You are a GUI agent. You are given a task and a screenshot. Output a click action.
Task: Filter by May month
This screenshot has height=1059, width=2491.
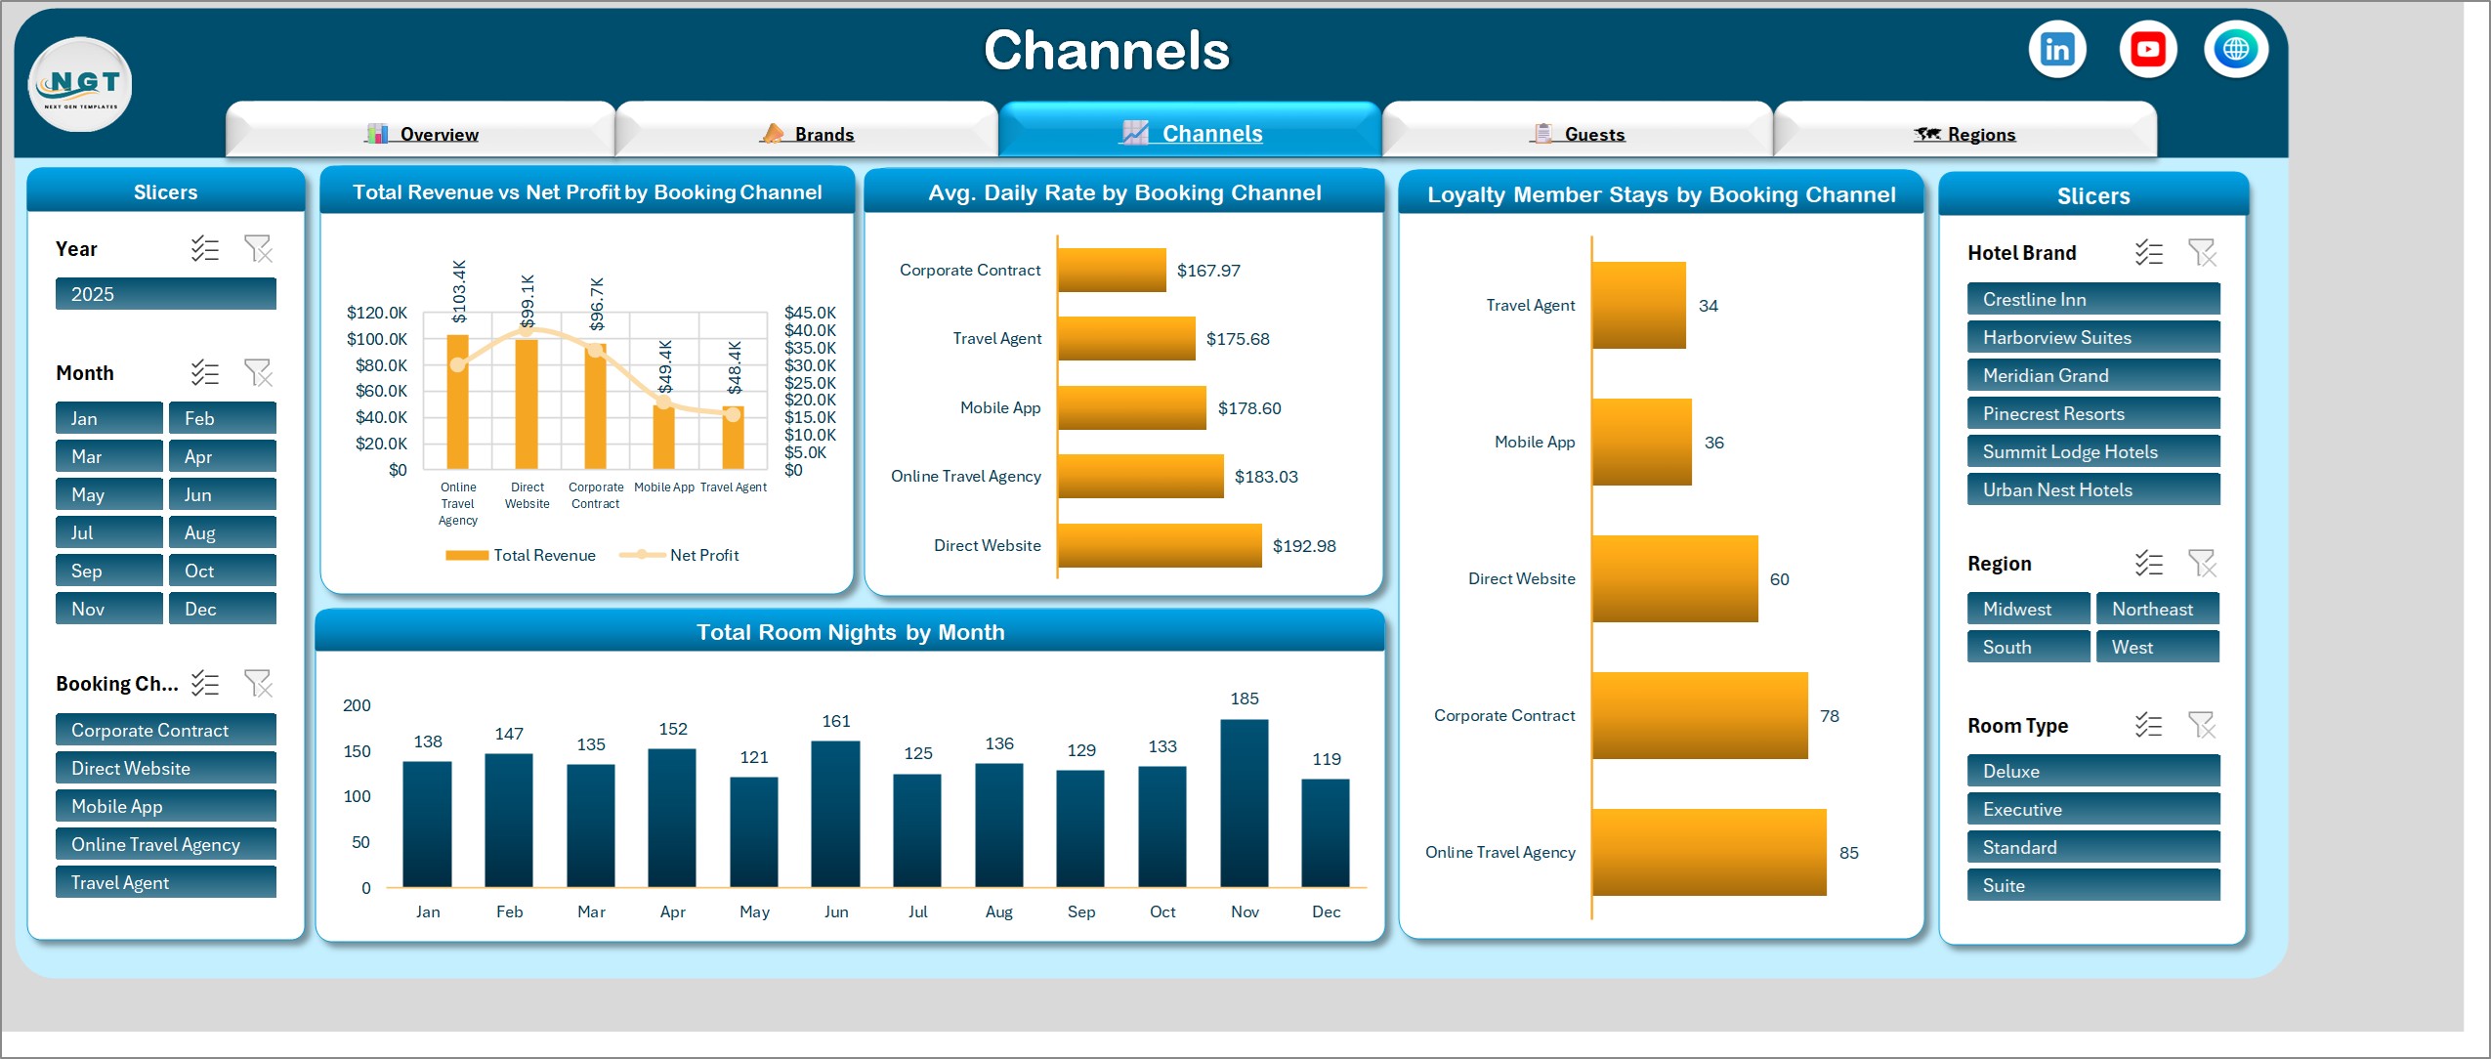109,494
